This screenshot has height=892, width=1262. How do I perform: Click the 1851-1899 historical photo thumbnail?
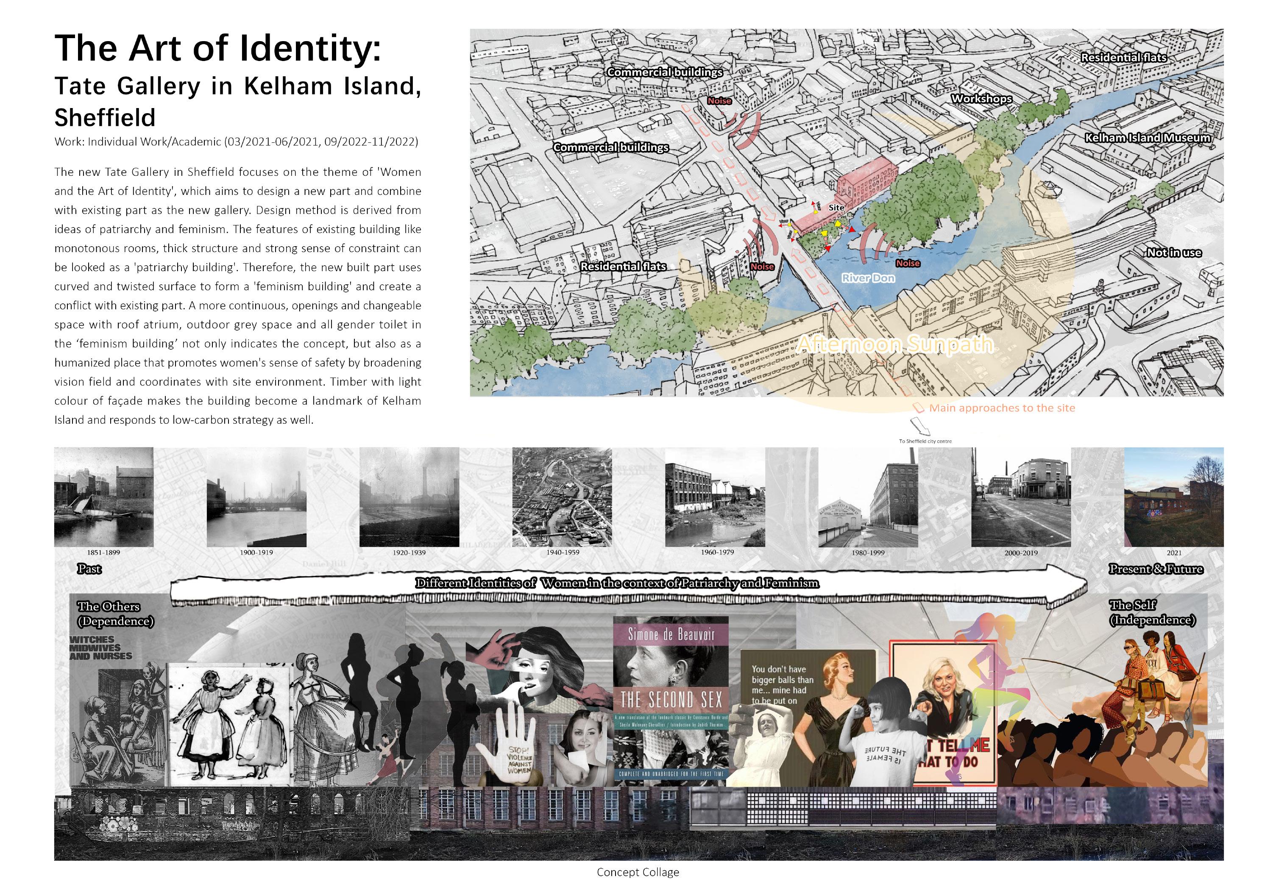pos(103,497)
